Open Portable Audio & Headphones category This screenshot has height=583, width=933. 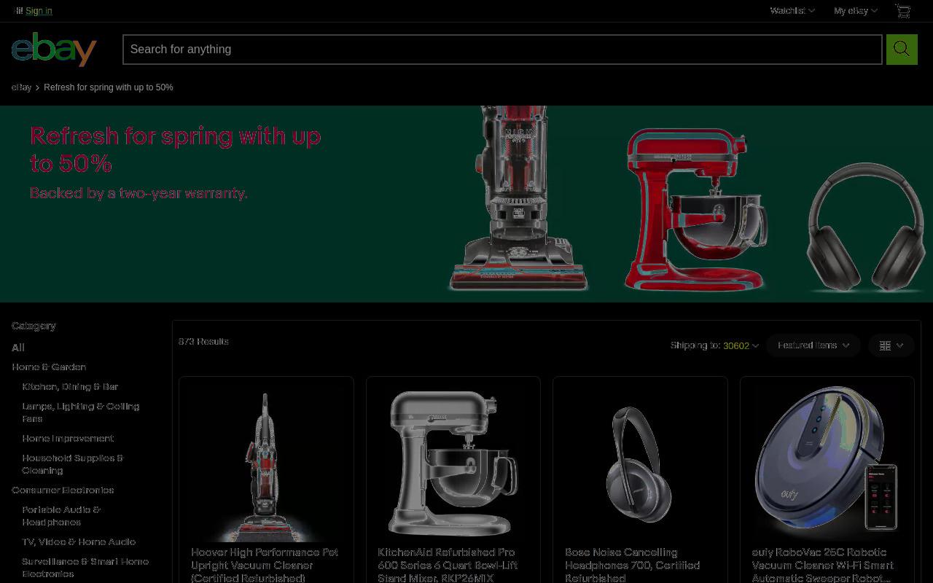[x=61, y=516]
